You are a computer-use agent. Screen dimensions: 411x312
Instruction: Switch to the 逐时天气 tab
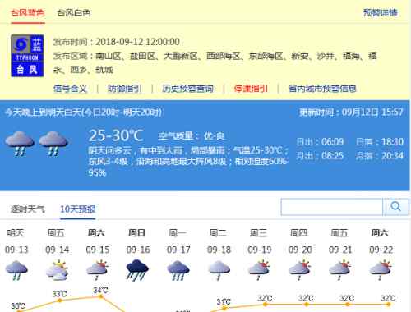(x=27, y=209)
